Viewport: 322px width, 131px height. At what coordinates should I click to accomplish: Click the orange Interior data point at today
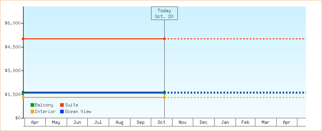pyautogui.click(x=164, y=97)
